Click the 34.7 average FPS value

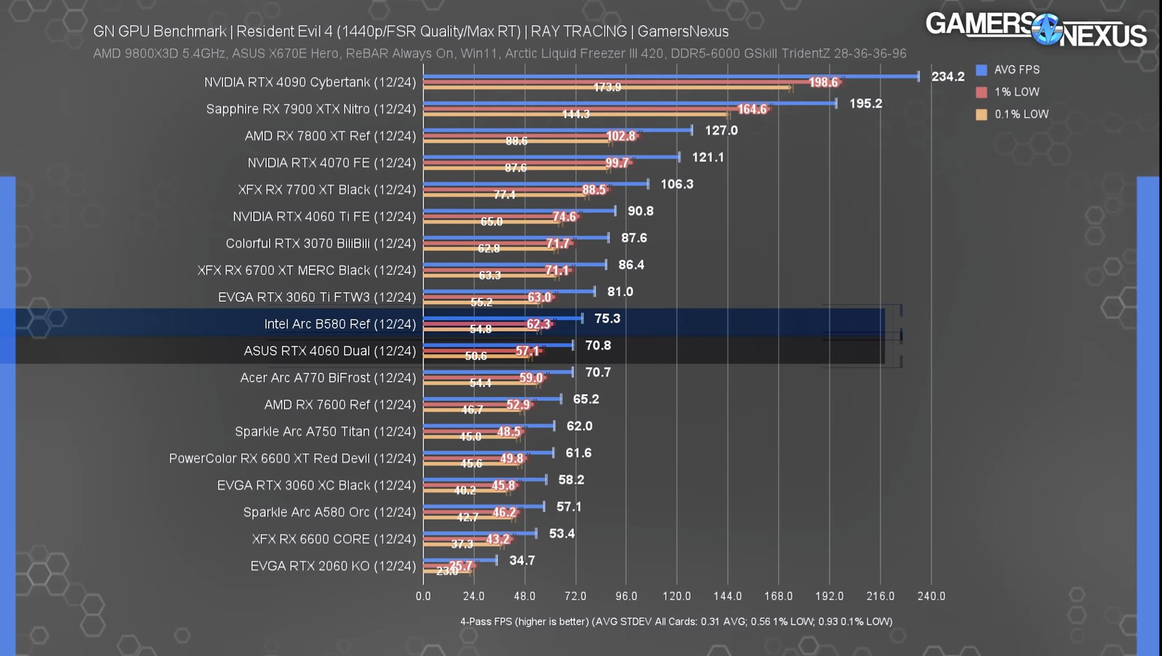pyautogui.click(x=522, y=561)
